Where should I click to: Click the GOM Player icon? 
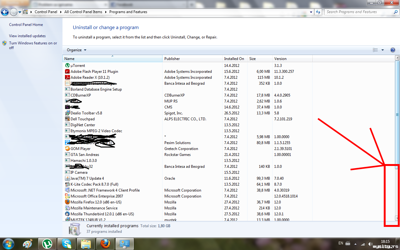67,149
